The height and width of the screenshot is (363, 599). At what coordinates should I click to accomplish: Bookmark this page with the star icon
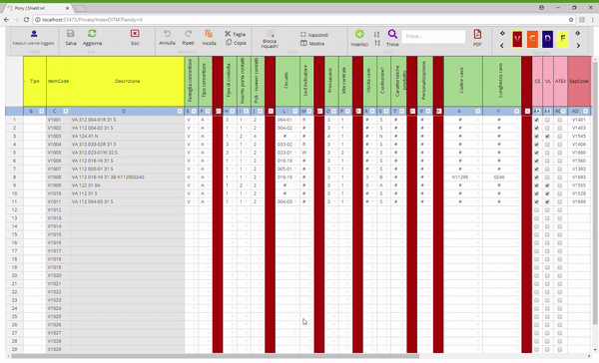pyautogui.click(x=571, y=20)
